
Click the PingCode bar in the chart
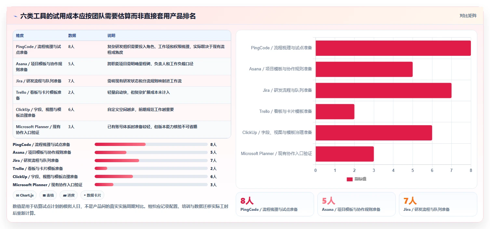(x=393, y=48)
